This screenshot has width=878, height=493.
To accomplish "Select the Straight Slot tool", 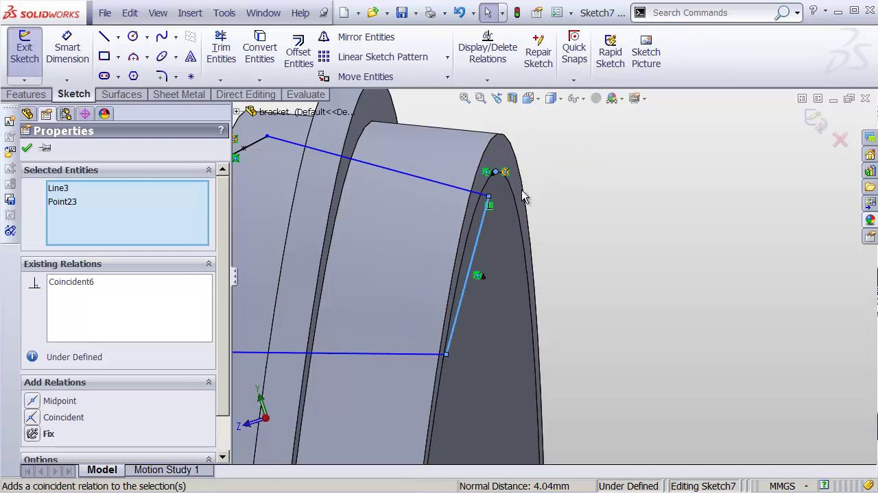I will tap(104, 76).
